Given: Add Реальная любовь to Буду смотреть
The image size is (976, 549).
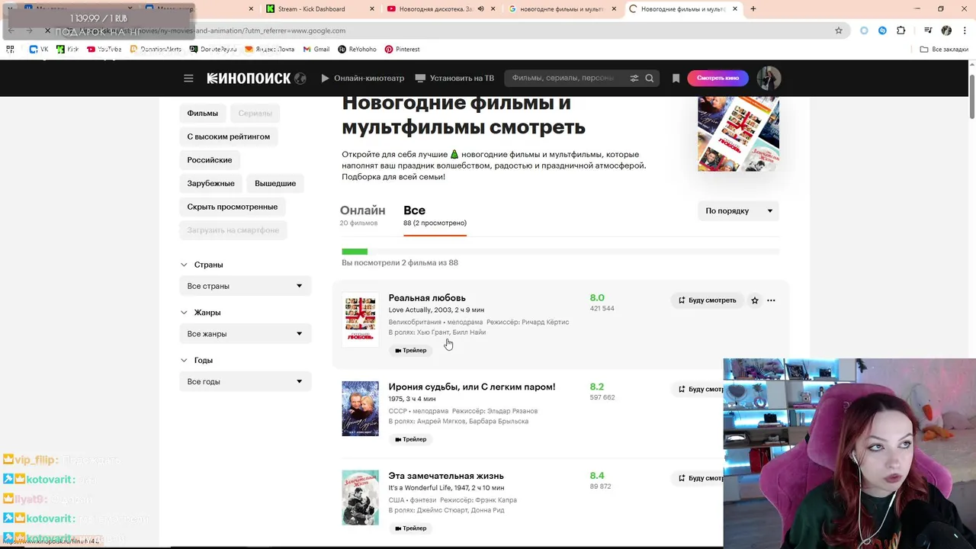Looking at the screenshot, I should (x=708, y=300).
